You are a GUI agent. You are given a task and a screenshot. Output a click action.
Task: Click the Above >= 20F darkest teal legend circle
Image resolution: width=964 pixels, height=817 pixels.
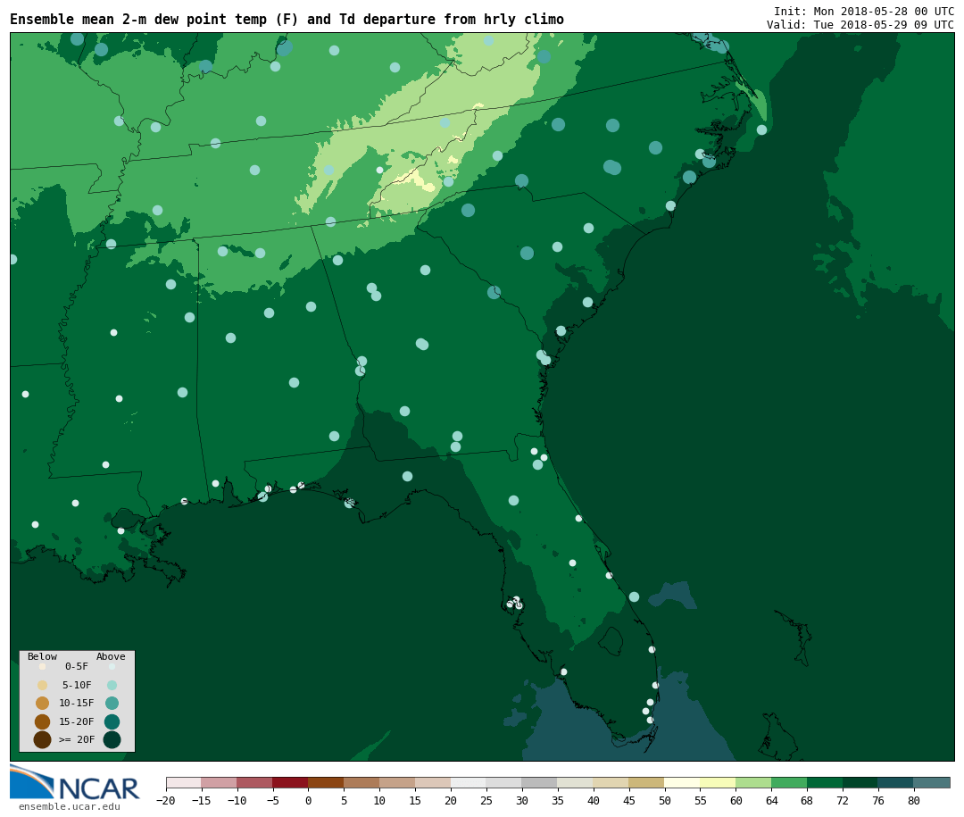pos(112,739)
